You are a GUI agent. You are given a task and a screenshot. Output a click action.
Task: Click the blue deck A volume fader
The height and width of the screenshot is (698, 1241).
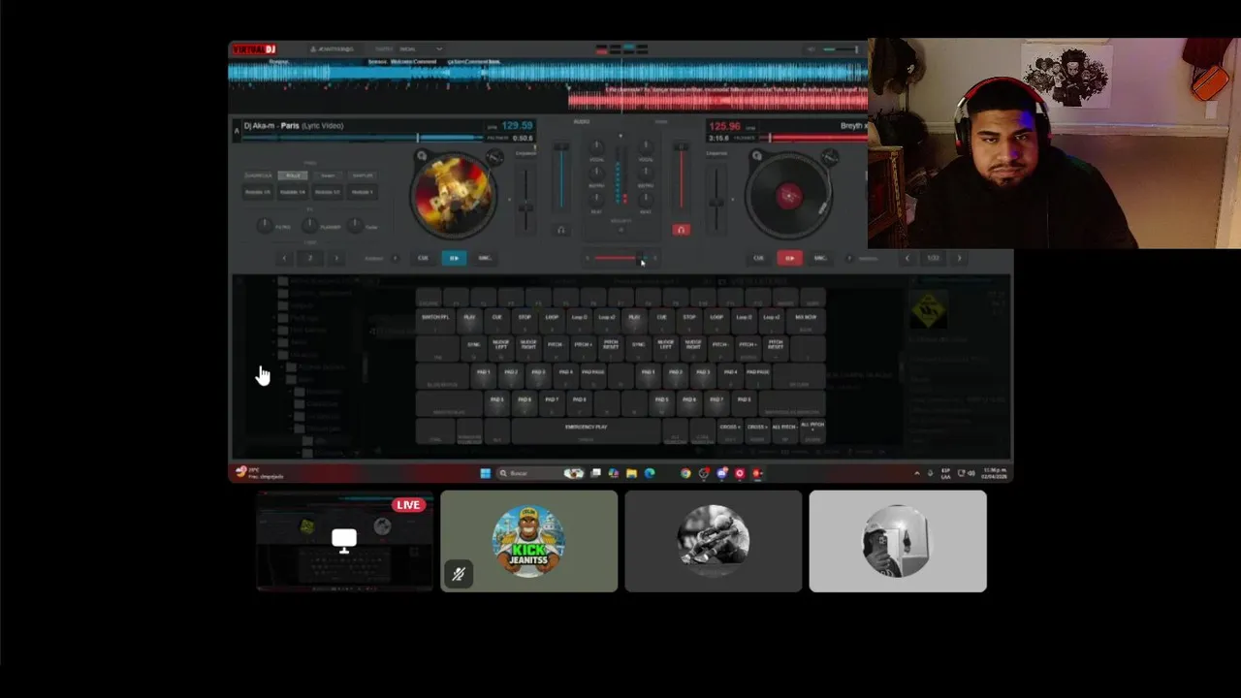pos(561,177)
